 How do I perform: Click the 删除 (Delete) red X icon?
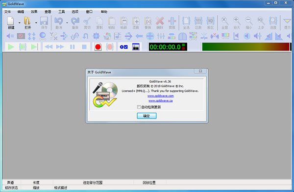pos(160,21)
